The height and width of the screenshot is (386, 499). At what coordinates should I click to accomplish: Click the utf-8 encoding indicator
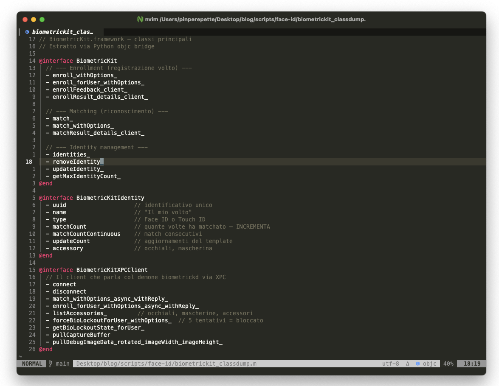[390, 364]
